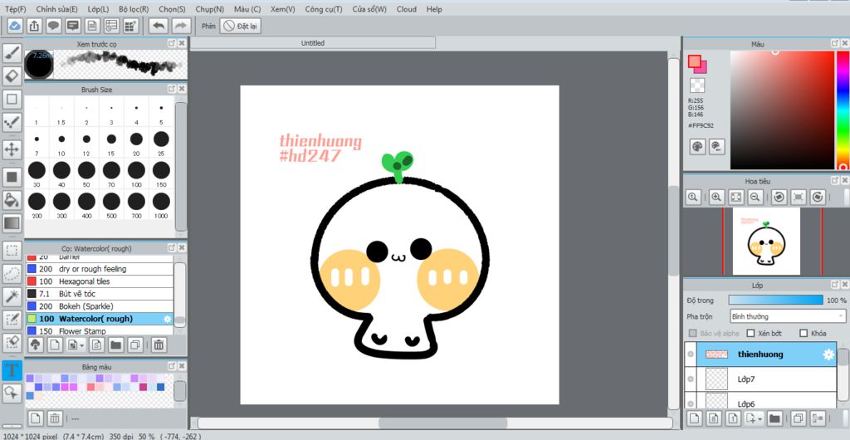This screenshot has height=440, width=850.
Task: Toggle visibility of Lớp7 layer
Action: [690, 379]
